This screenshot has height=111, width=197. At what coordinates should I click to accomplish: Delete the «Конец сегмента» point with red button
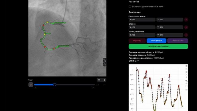pyautogui.click(x=186, y=35)
